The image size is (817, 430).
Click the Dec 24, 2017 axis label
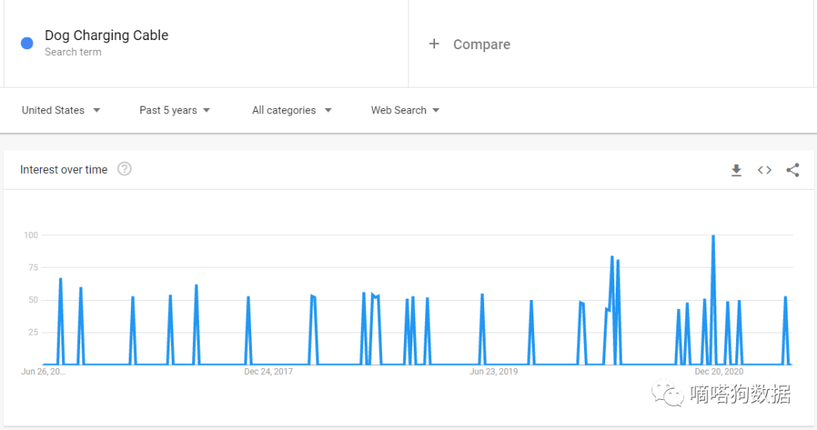269,372
